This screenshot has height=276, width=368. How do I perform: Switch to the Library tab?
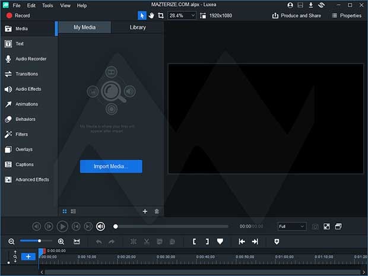[x=138, y=27]
